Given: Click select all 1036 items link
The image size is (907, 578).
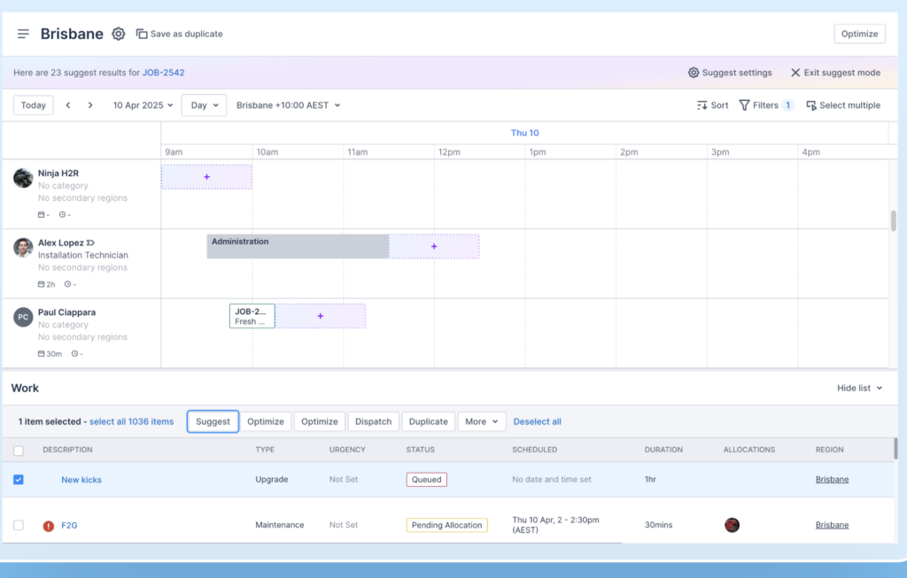Looking at the screenshot, I should click(x=131, y=421).
